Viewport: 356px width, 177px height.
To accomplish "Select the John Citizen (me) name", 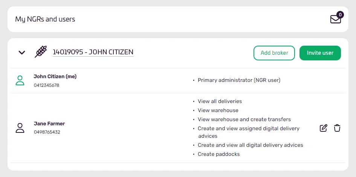I will (x=55, y=77).
